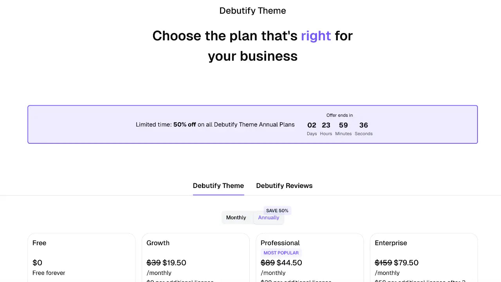Switch billing to Monthly
Image resolution: width=501 pixels, height=282 pixels.
(x=236, y=217)
